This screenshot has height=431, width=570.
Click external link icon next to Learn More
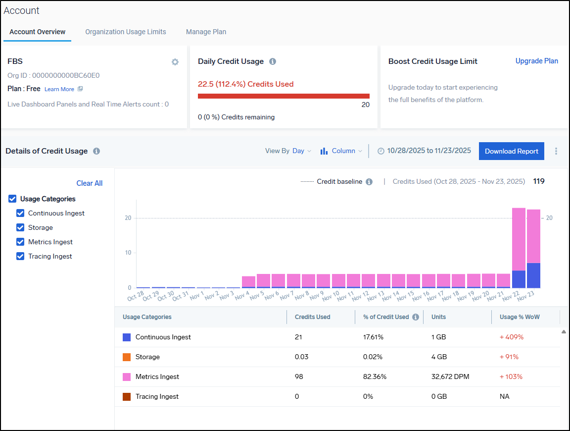(80, 89)
